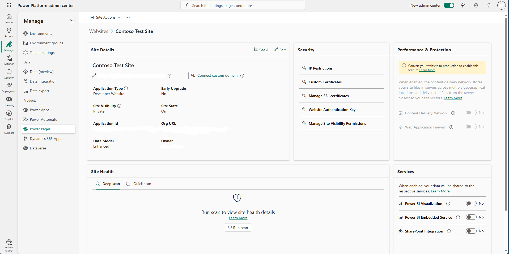Click the pencil icon to edit site URL
This screenshot has height=254, width=509.
click(x=94, y=76)
